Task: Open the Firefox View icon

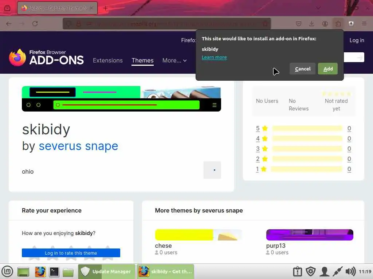Action: 7,8
